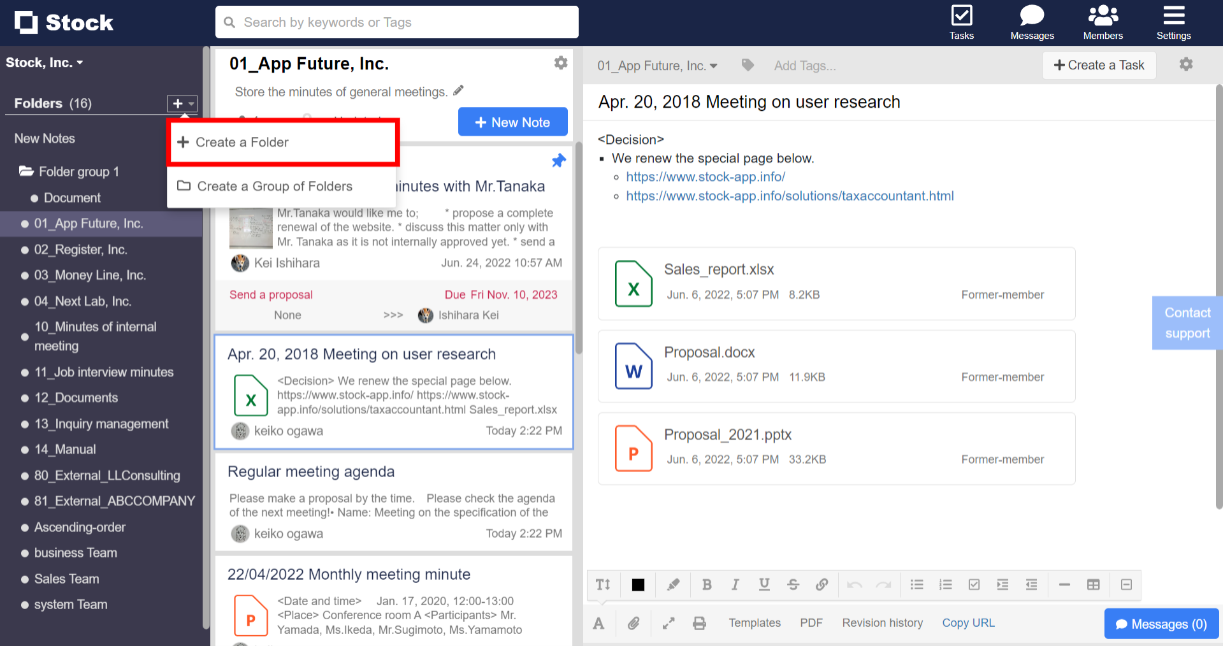The height and width of the screenshot is (646, 1223).
Task: Insert a hyperlink using the chain icon
Action: [x=821, y=584]
